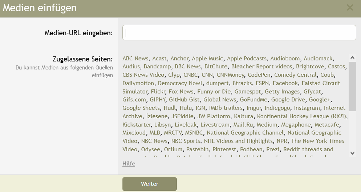
Task: Click the scrollbar thumb of allowed sites
Action: (x=352, y=87)
